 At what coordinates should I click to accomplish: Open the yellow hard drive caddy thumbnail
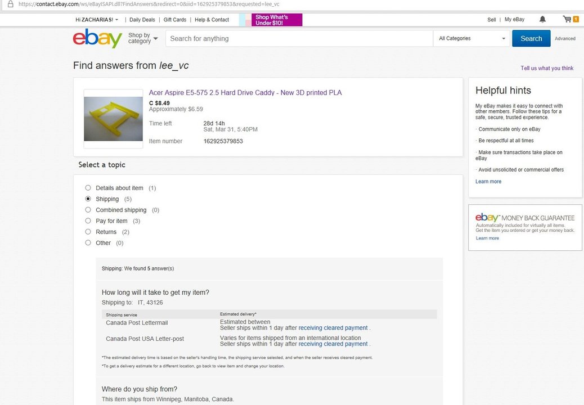point(113,119)
